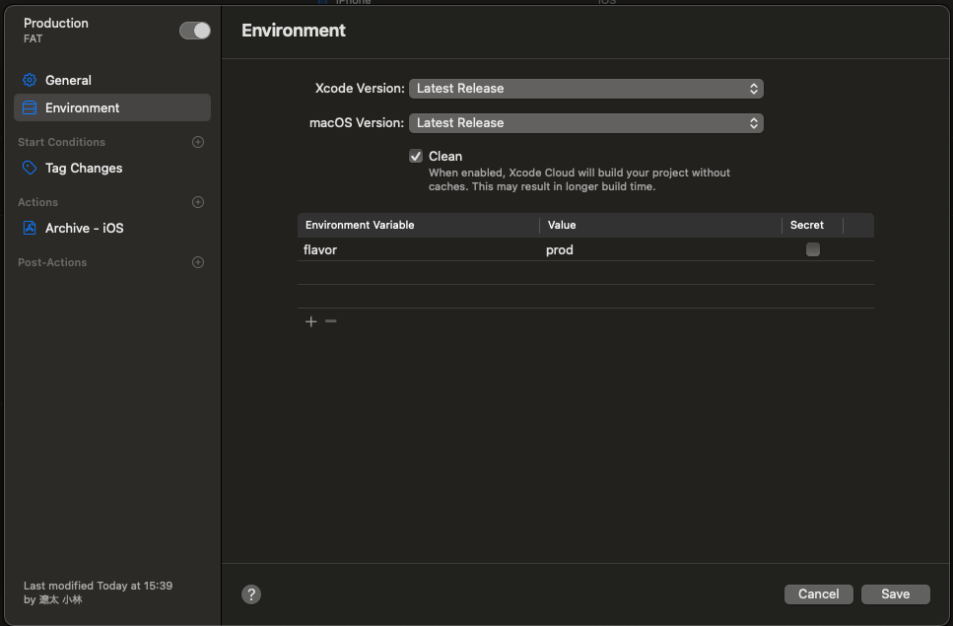Select the Environment sidebar item

pyautogui.click(x=112, y=107)
